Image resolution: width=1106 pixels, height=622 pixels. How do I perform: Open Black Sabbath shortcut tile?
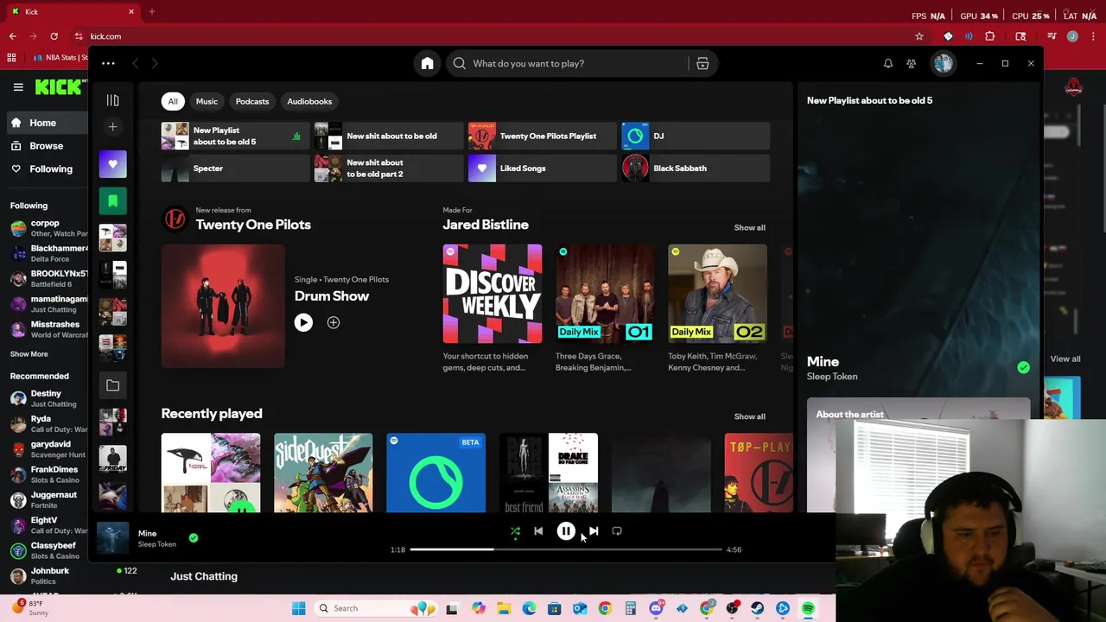click(695, 168)
